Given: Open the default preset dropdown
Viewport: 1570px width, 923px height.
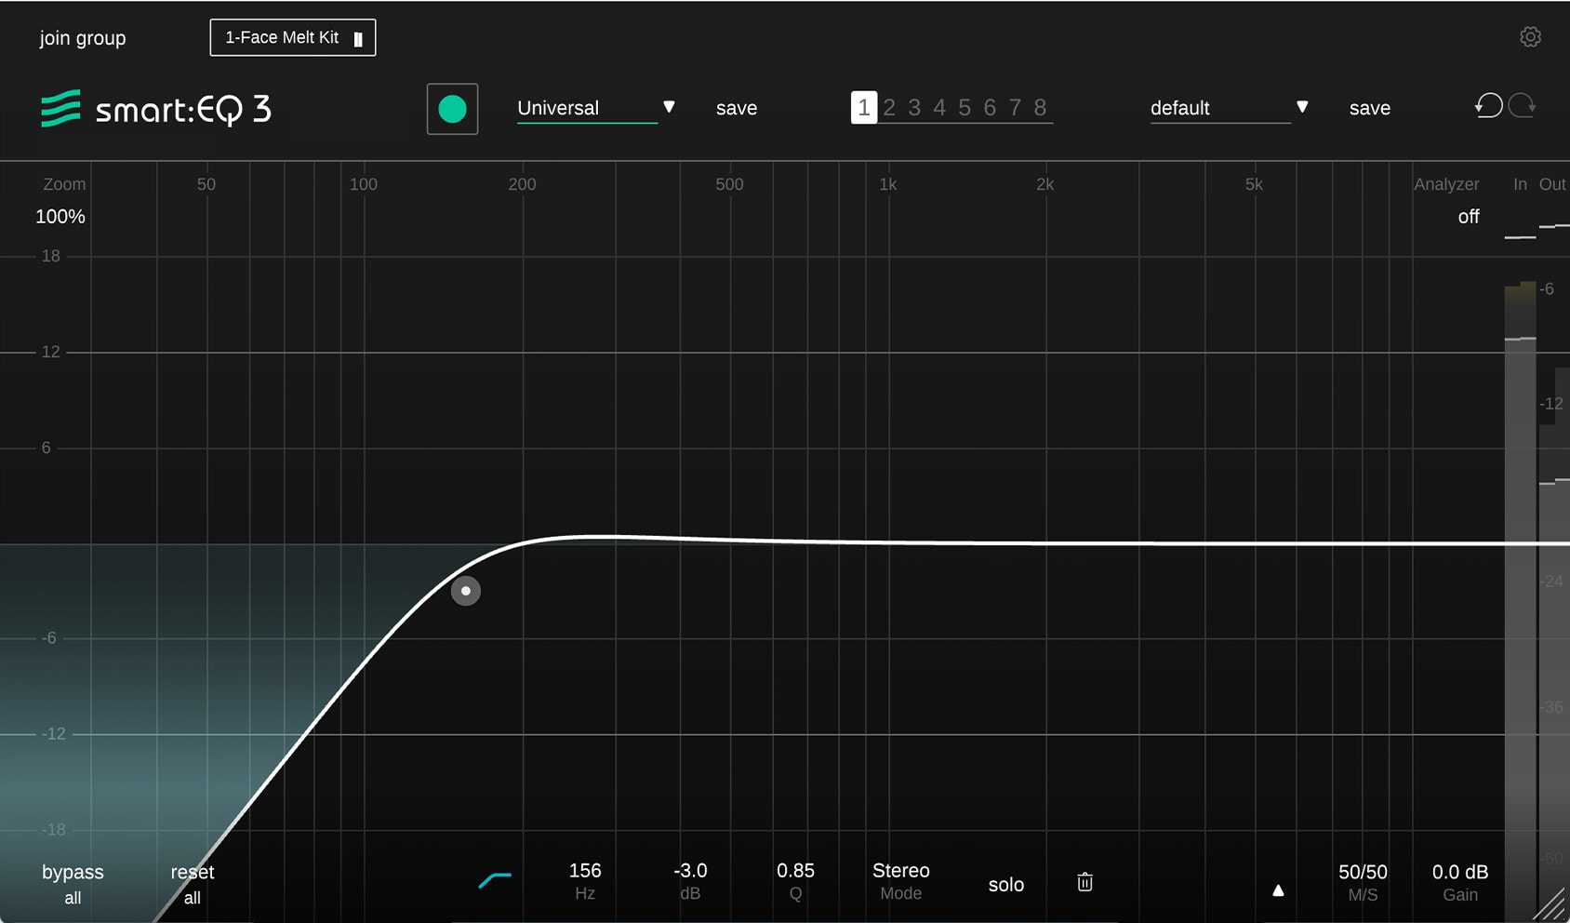Looking at the screenshot, I should tap(1225, 108).
